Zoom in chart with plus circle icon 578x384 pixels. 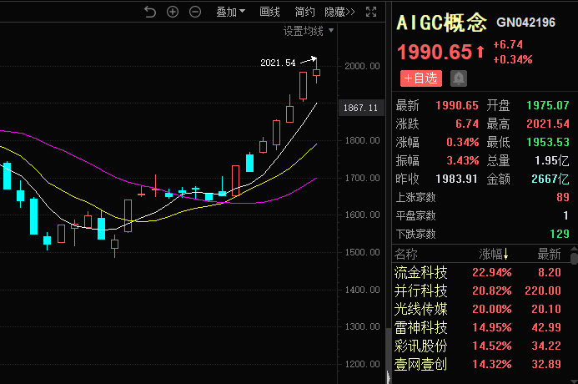173,12
